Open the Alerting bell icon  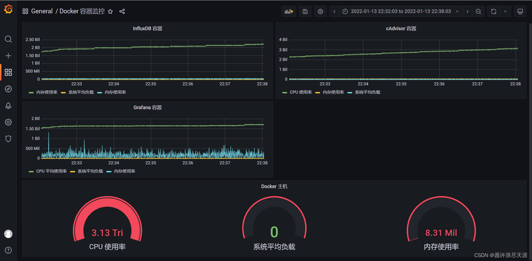tap(8, 106)
